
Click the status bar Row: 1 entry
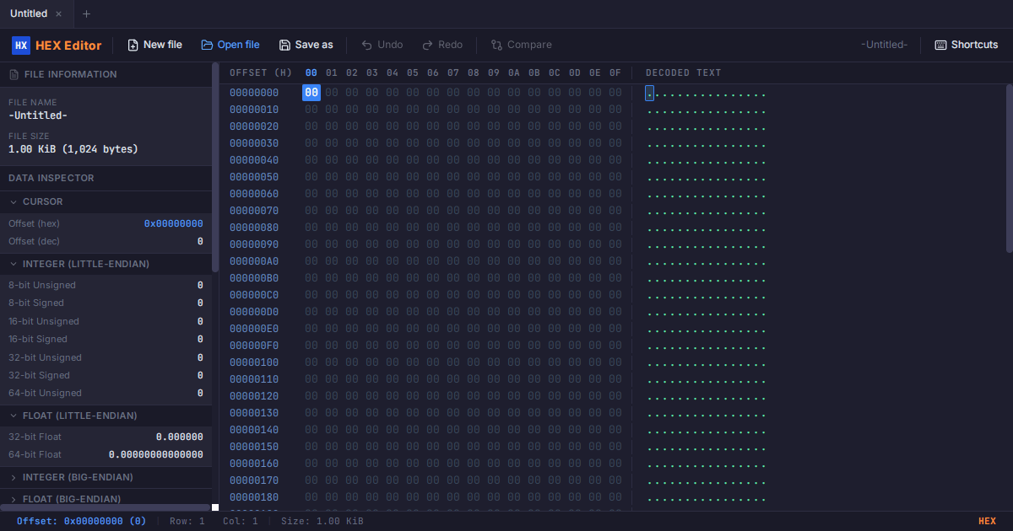[187, 521]
